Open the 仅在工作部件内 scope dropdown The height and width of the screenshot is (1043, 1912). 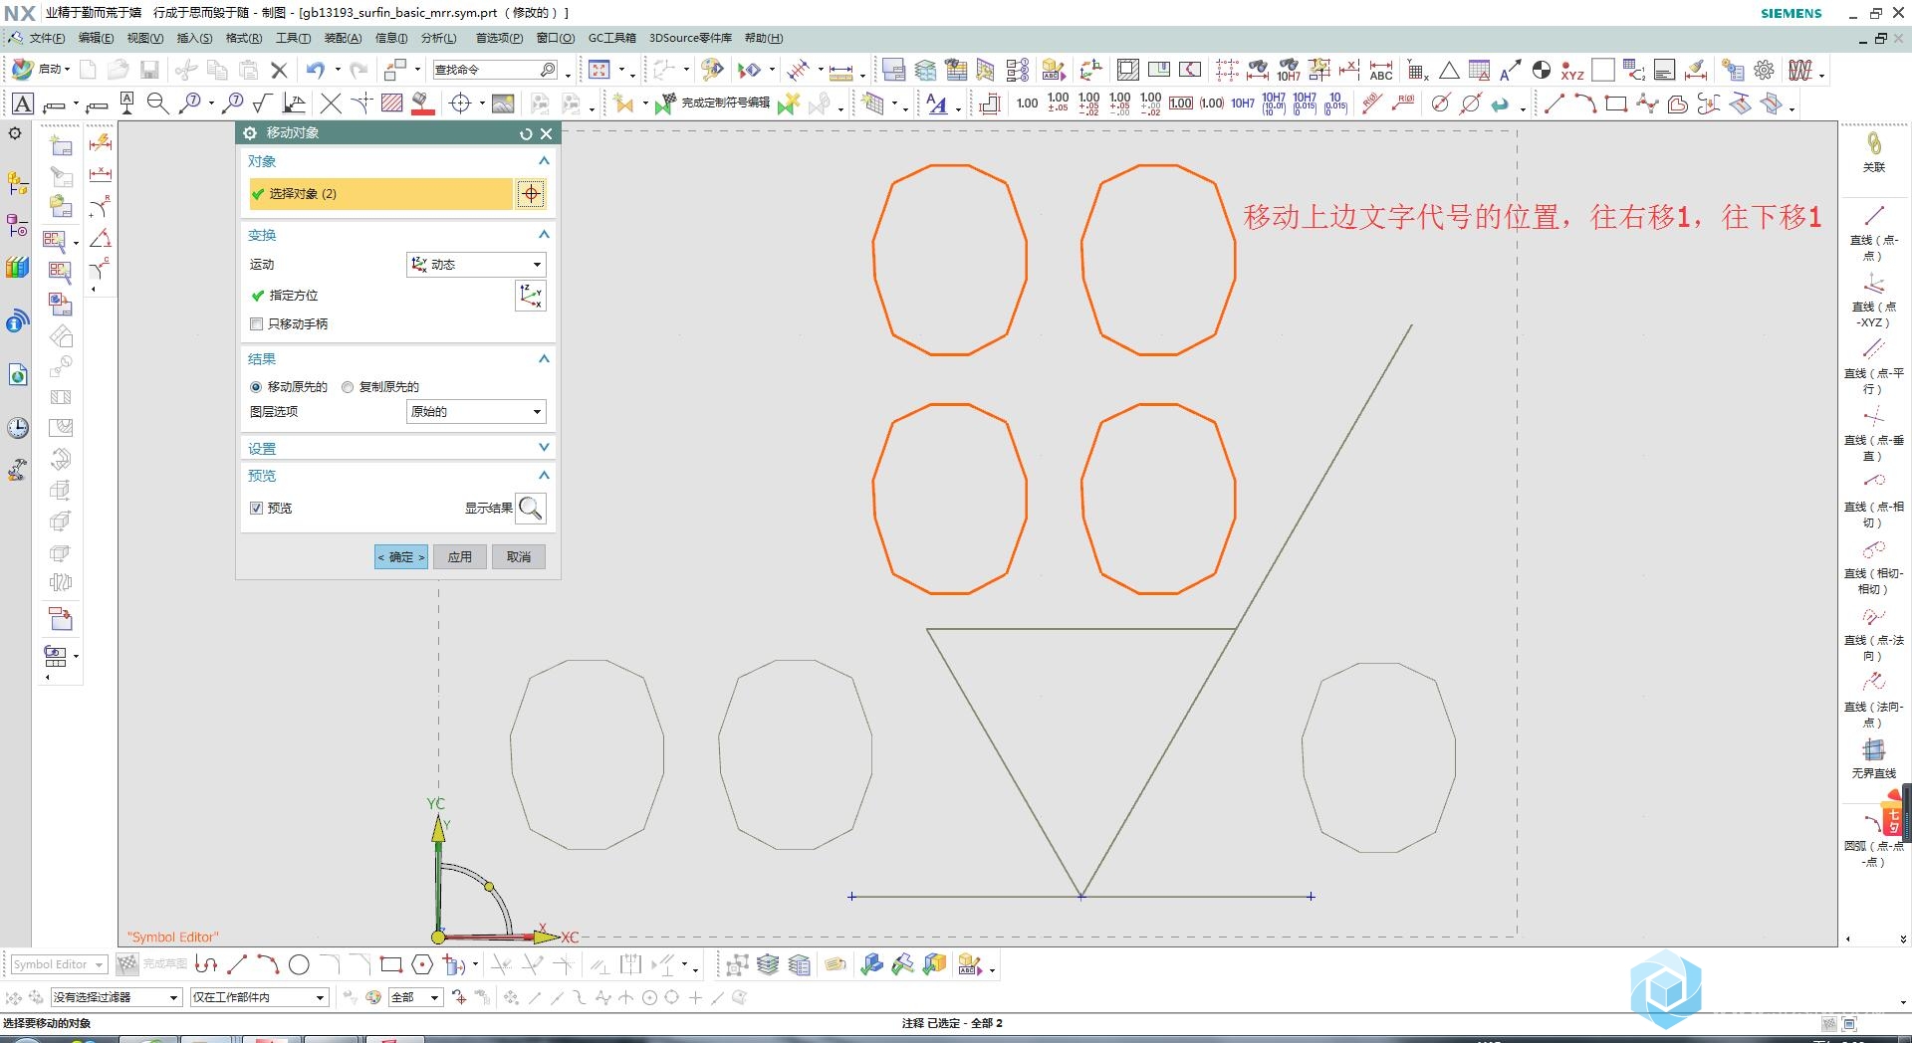tap(259, 997)
